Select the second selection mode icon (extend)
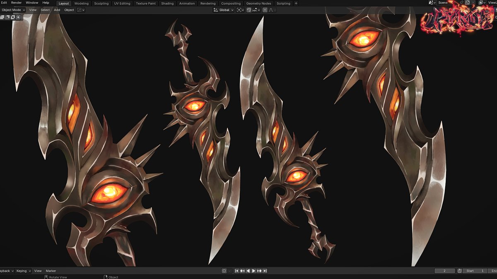497x279 pixels. pyautogui.click(x=7, y=17)
